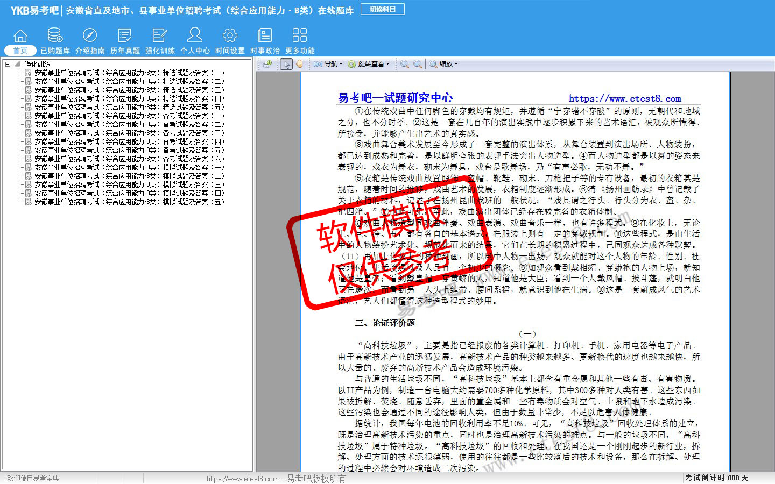This screenshot has height=484, width=775.
Task: Select the hand pan tool
Action: point(299,64)
